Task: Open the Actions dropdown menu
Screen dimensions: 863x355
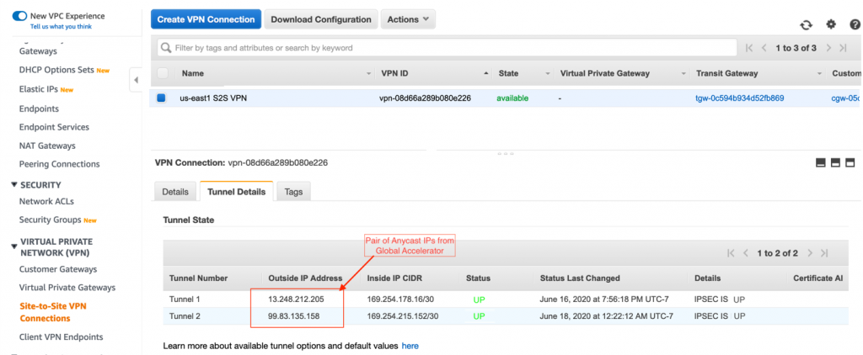Action: [408, 19]
